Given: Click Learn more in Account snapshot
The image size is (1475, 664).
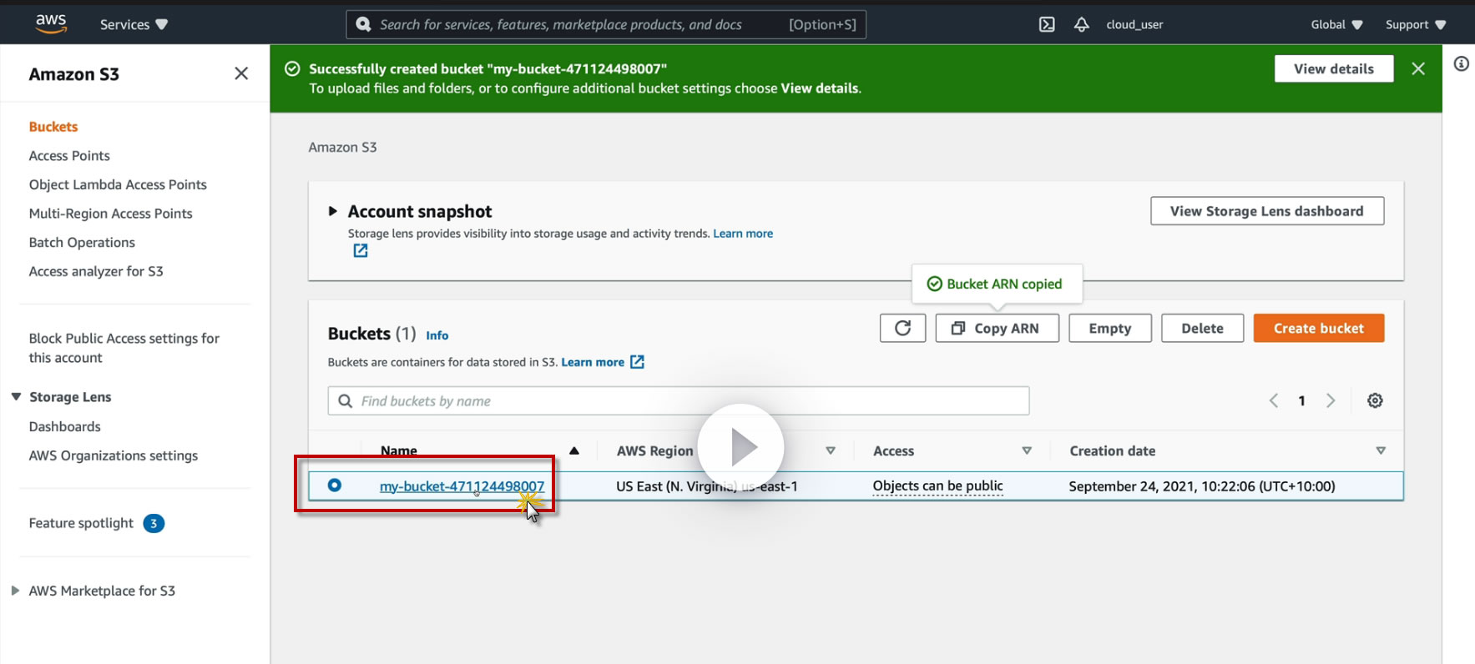Looking at the screenshot, I should (x=743, y=234).
